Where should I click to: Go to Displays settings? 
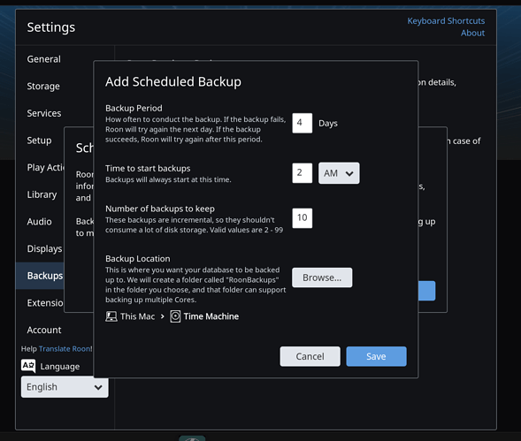(x=44, y=248)
